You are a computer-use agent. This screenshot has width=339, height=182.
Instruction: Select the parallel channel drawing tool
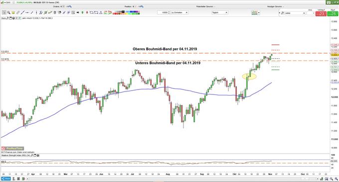pyautogui.click(x=41, y=12)
